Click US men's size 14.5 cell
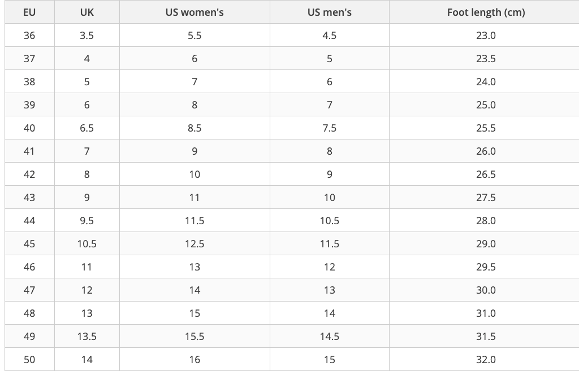This screenshot has height=371, width=579. pos(330,337)
